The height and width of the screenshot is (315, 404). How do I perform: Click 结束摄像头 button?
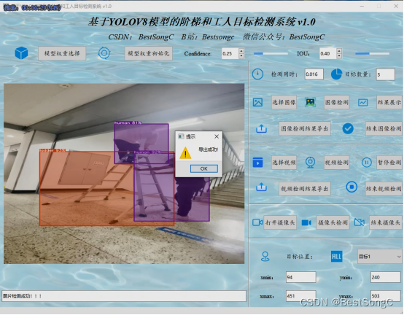coord(386,222)
